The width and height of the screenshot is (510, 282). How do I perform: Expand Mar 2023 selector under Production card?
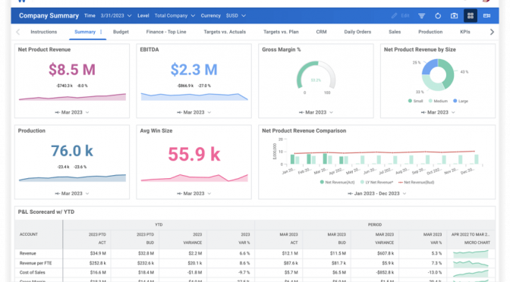coord(72,193)
